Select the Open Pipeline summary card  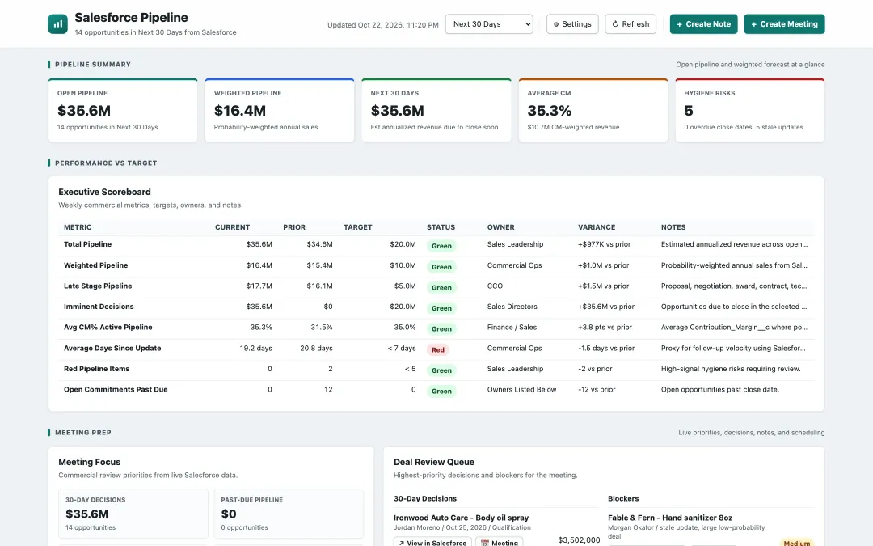tap(123, 110)
